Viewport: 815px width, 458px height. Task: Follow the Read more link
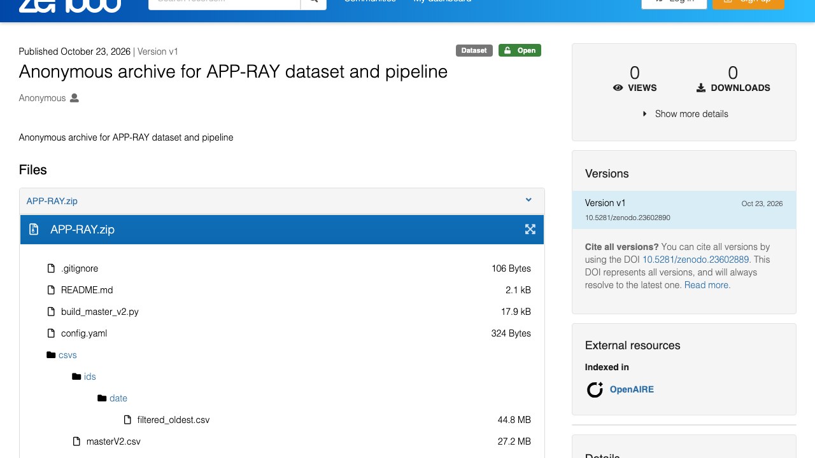click(707, 285)
